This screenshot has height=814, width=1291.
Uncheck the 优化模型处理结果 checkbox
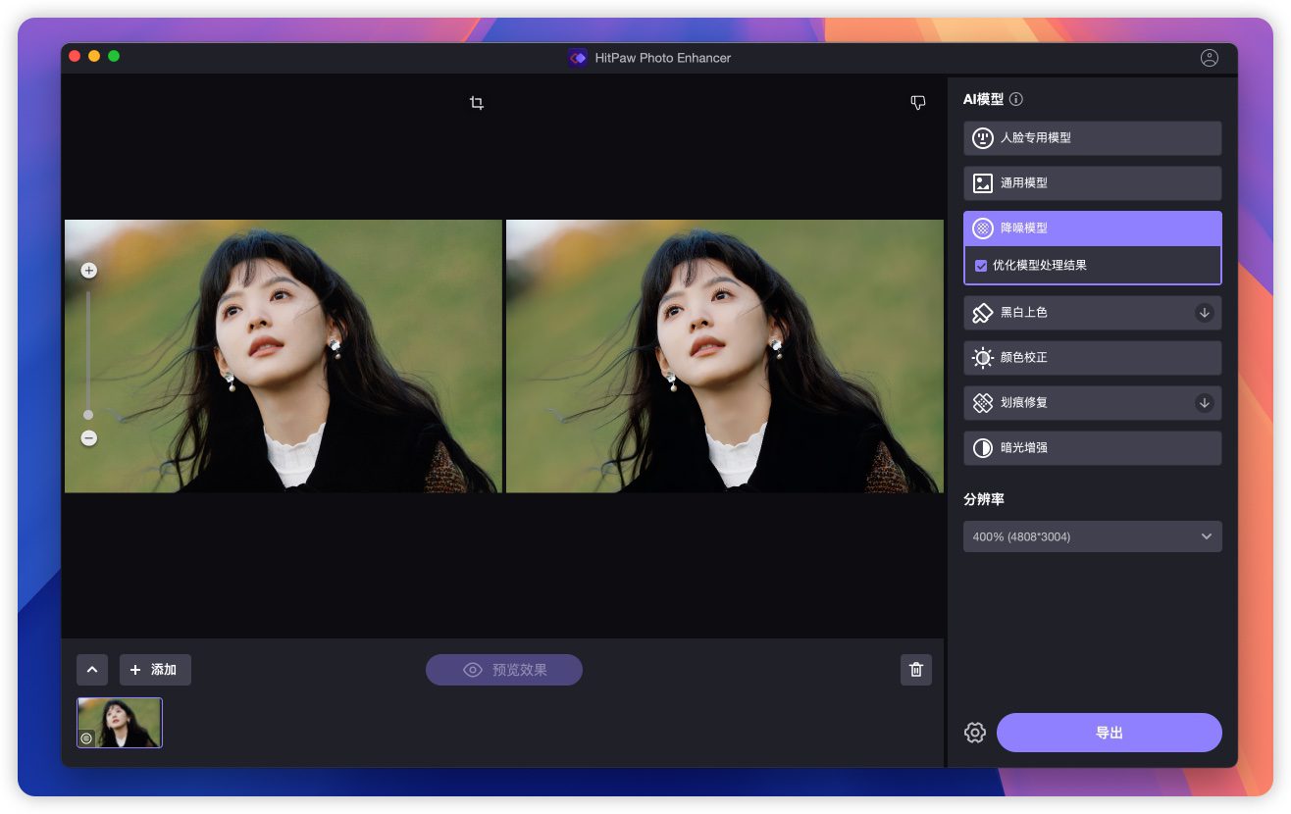pos(981,266)
